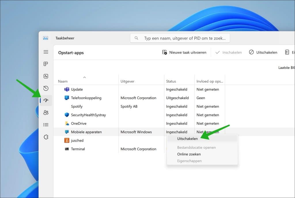Open the Services puzzle icon page
Image resolution: width=295 pixels, height=198 pixels.
46,137
